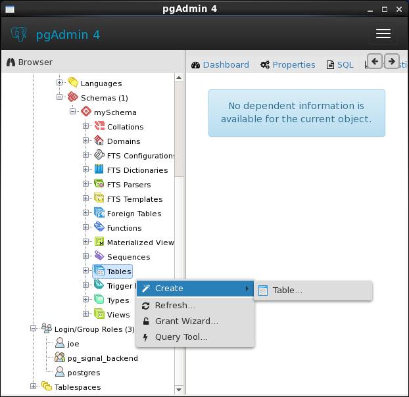The image size is (409, 397).
Task: Switch to the Properties tab
Action: point(288,64)
